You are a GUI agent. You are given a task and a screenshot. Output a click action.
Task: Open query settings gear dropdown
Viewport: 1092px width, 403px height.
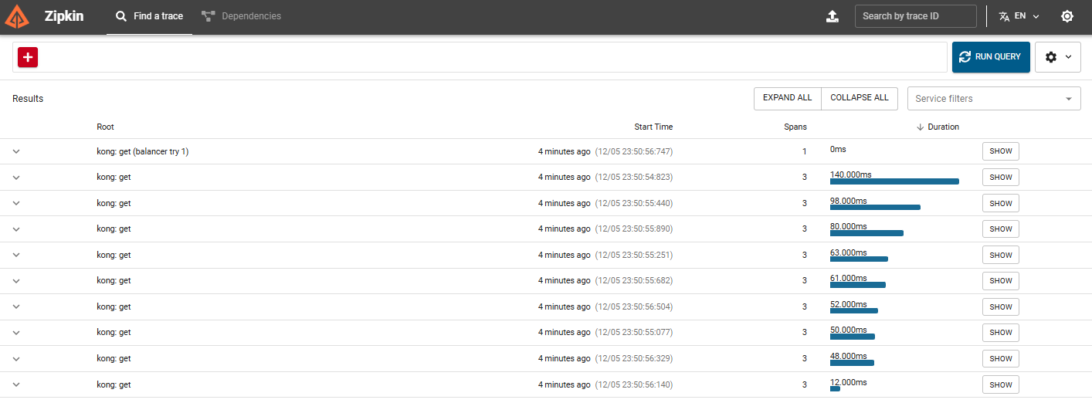pos(1058,57)
